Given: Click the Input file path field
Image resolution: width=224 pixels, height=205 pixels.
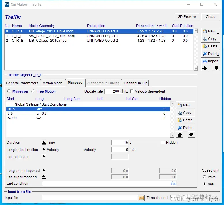Looking at the screenshot, I should 90,198.
